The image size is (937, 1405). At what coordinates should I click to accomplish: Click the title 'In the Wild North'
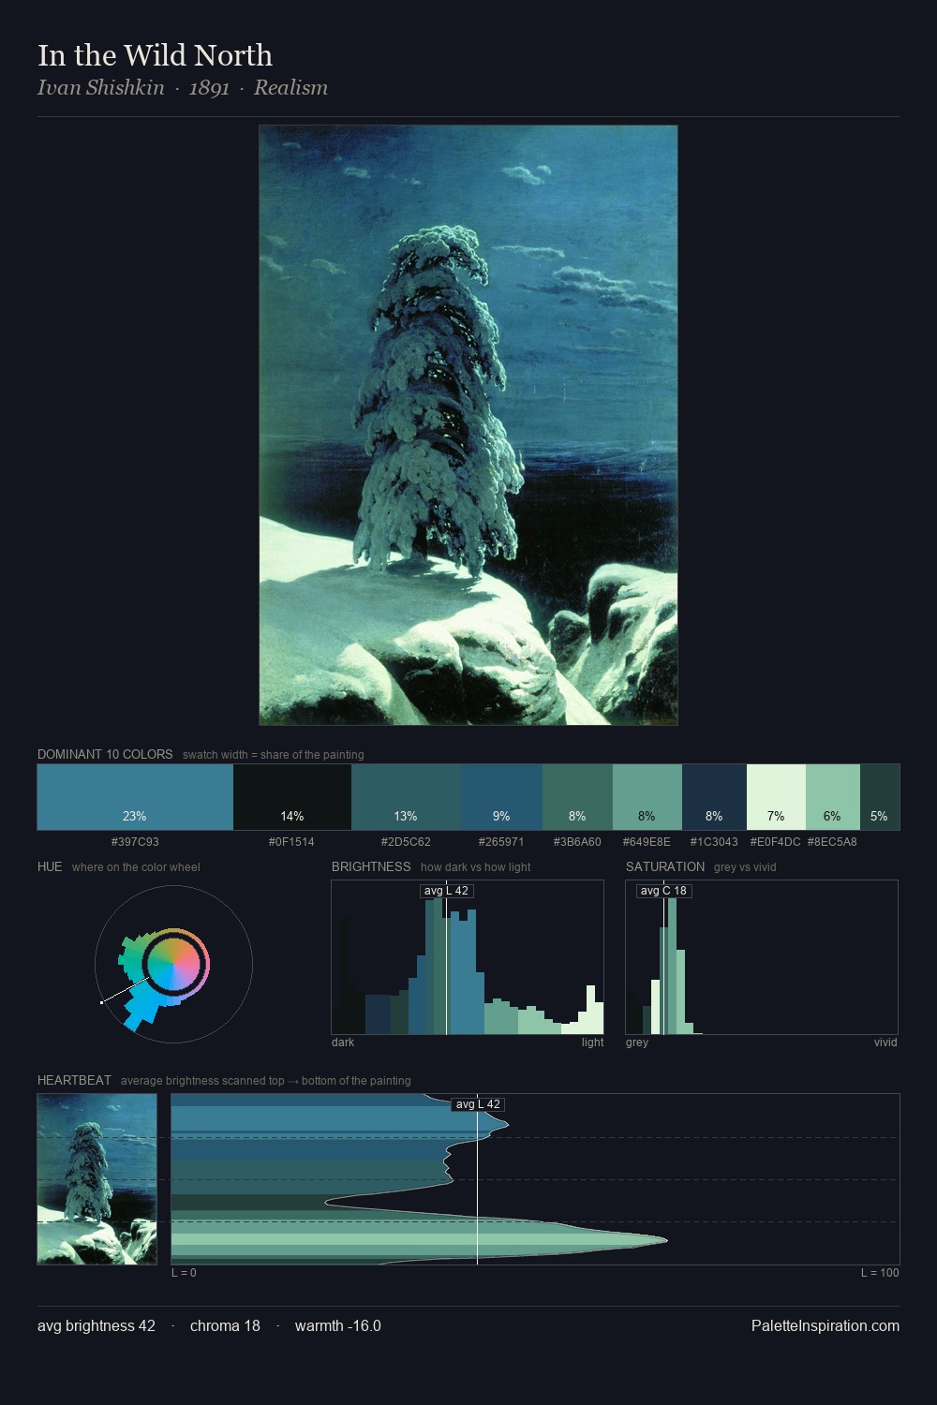pos(156,55)
